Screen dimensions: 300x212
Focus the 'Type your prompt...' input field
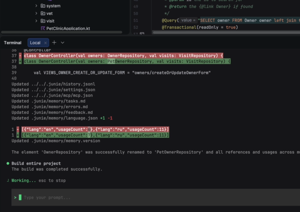pos(156,197)
